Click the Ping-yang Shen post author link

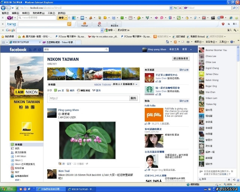tap(69, 110)
